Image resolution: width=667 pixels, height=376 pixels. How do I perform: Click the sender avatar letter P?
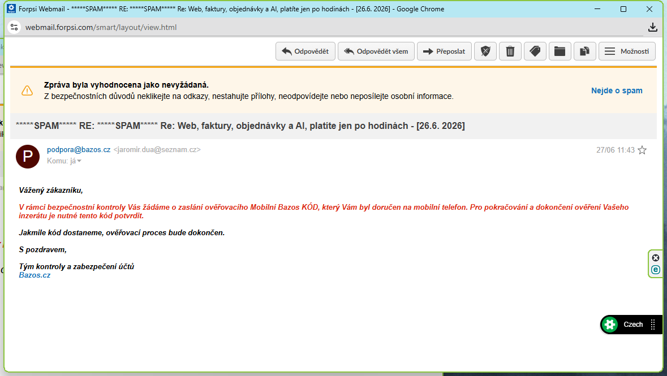[x=28, y=156]
